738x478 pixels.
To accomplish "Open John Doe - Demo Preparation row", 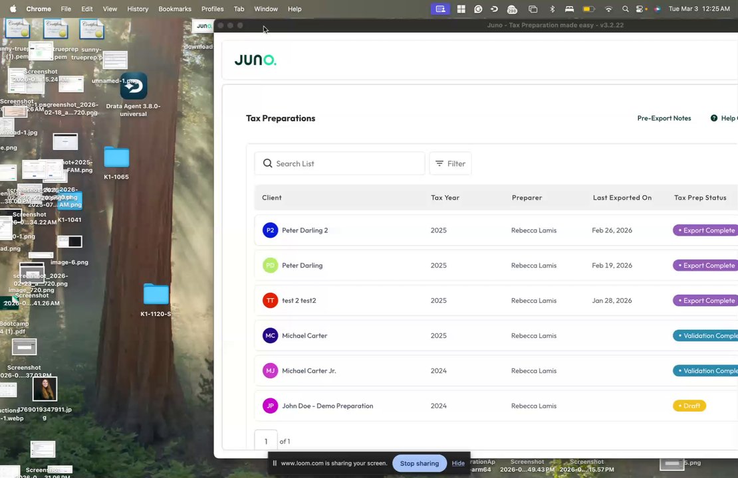I will pos(496,406).
